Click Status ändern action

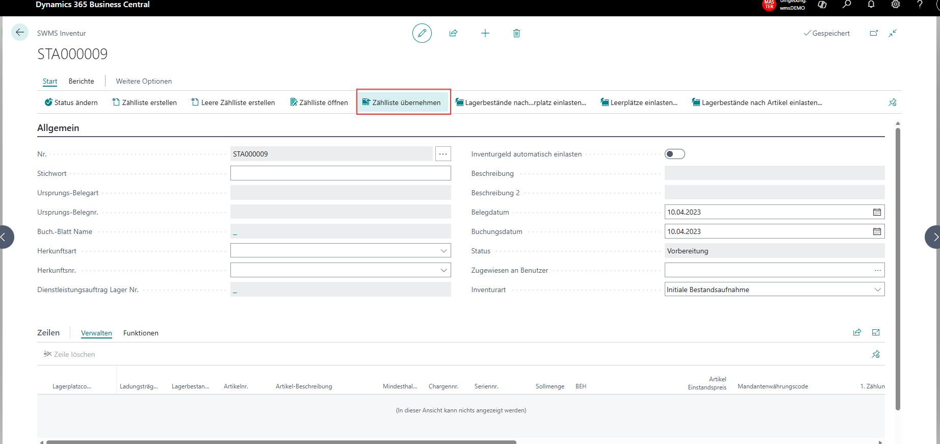71,102
